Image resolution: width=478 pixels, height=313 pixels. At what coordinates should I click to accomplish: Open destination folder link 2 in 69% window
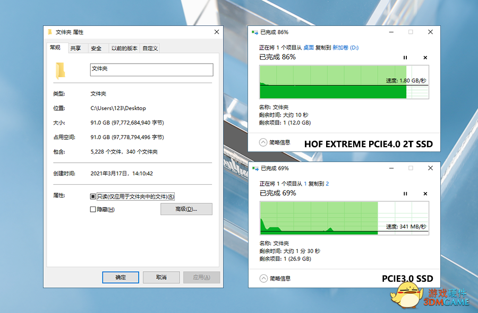pyautogui.click(x=327, y=184)
